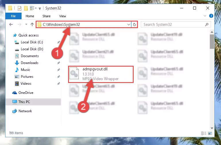
Task: Click the 199 items status text
Action: pyautogui.click(x=16, y=133)
